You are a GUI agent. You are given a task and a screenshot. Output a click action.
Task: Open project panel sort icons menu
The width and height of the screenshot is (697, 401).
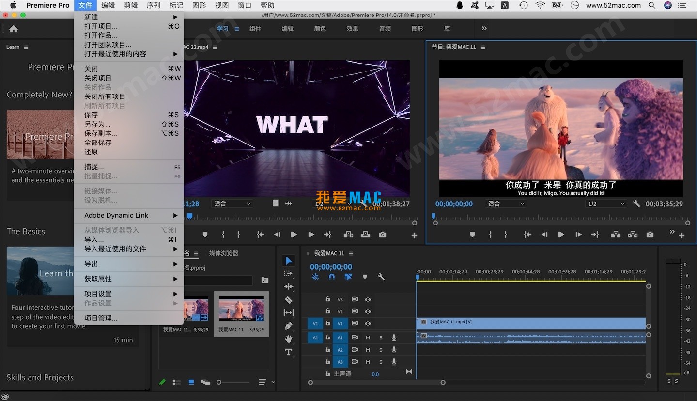pyautogui.click(x=262, y=382)
